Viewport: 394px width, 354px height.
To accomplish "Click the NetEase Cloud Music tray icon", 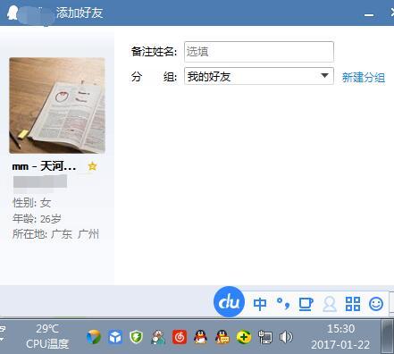I will 180,337.
